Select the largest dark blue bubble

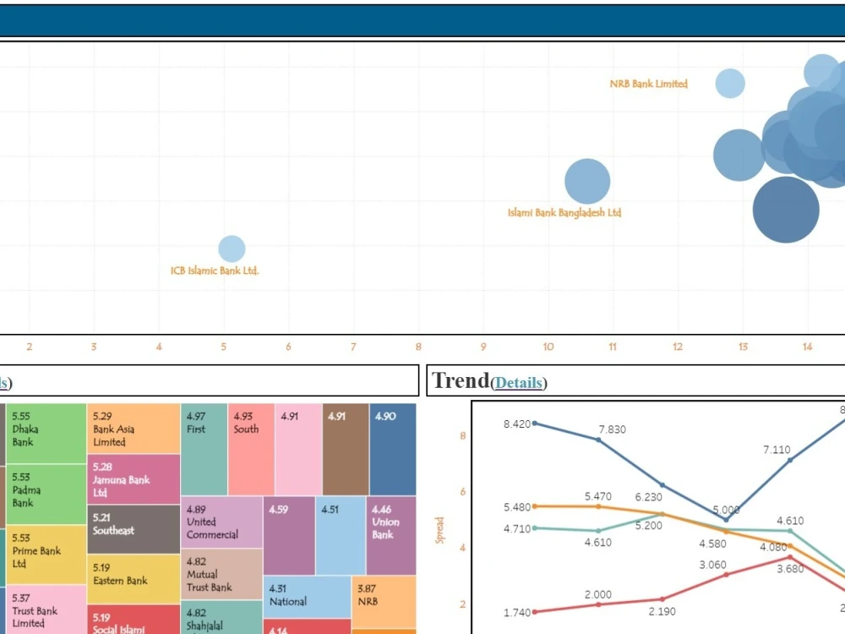click(x=786, y=210)
